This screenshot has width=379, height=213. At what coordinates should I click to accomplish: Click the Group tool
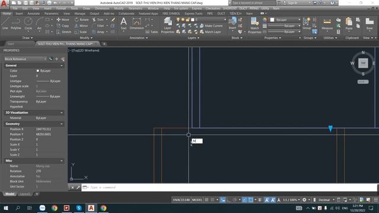point(307,24)
